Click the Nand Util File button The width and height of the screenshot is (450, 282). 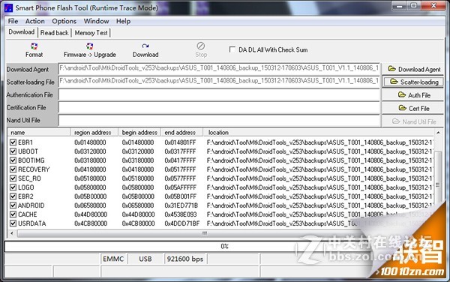point(412,121)
